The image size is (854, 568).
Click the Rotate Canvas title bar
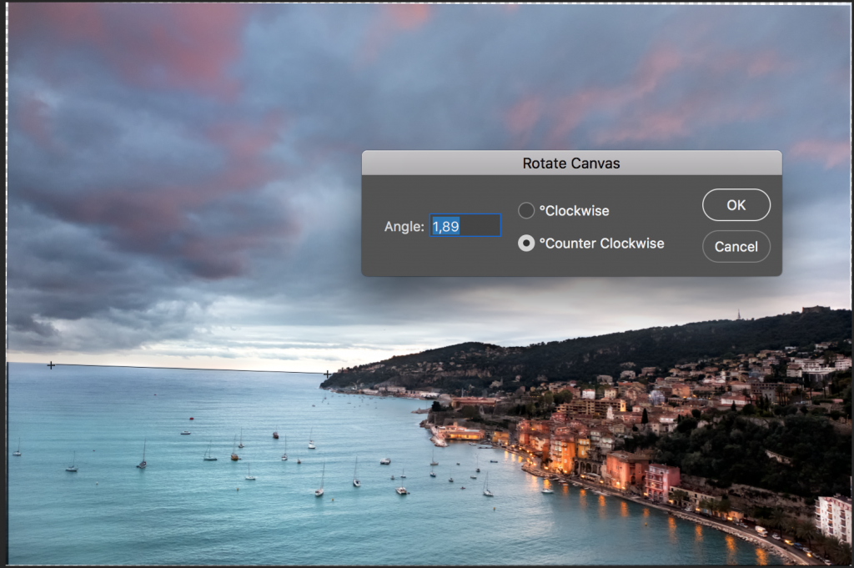[x=571, y=163]
